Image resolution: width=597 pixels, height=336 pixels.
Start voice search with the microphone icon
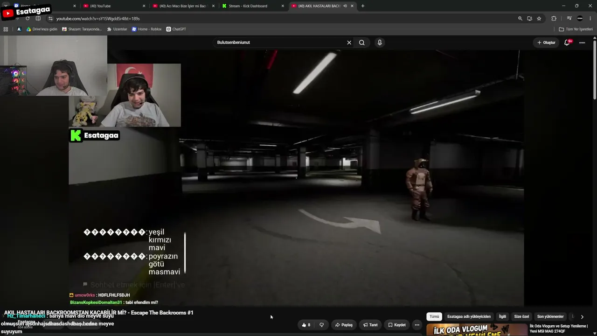(x=380, y=42)
